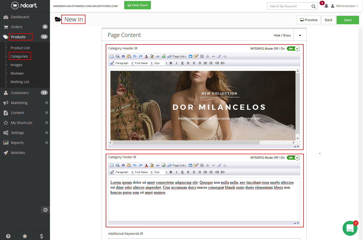Click the notification bell icon
The width and height of the screenshot is (363, 240).
point(326,6)
